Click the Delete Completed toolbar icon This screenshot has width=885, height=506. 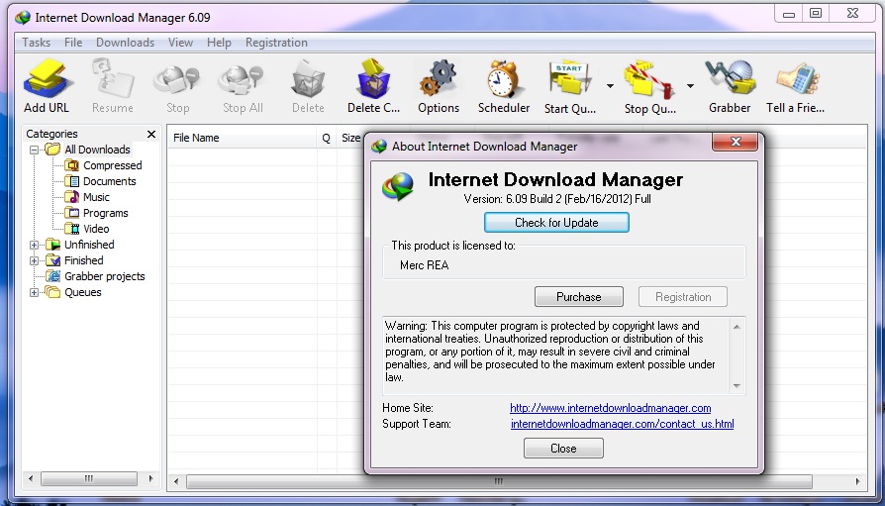[x=373, y=78]
